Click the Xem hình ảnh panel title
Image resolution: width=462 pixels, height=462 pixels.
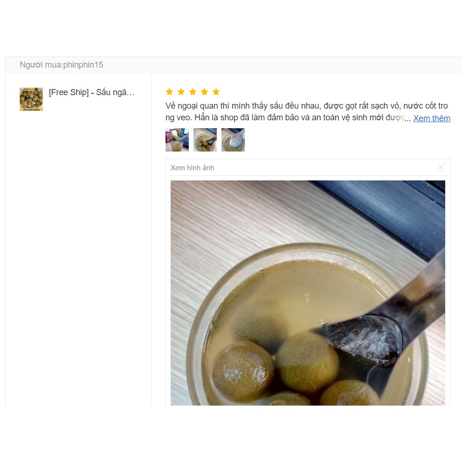[x=193, y=168]
